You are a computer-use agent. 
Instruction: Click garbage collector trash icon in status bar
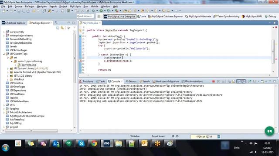[x=219, y=136]
